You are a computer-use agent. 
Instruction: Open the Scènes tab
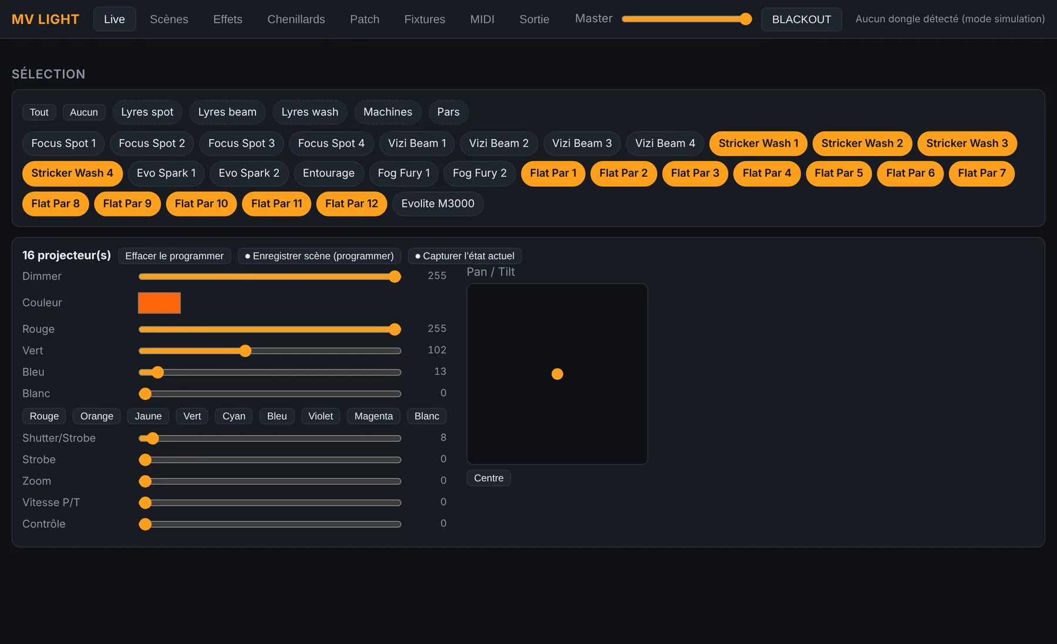click(169, 19)
